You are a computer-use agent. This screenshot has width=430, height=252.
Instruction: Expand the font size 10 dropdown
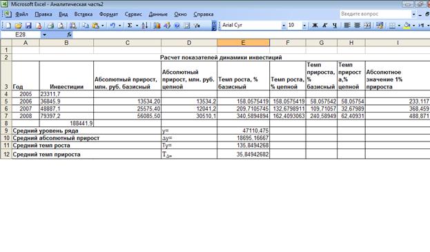(x=304, y=26)
